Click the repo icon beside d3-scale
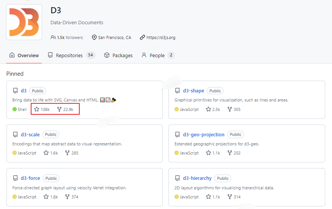The image size is (332, 209). click(x=15, y=135)
